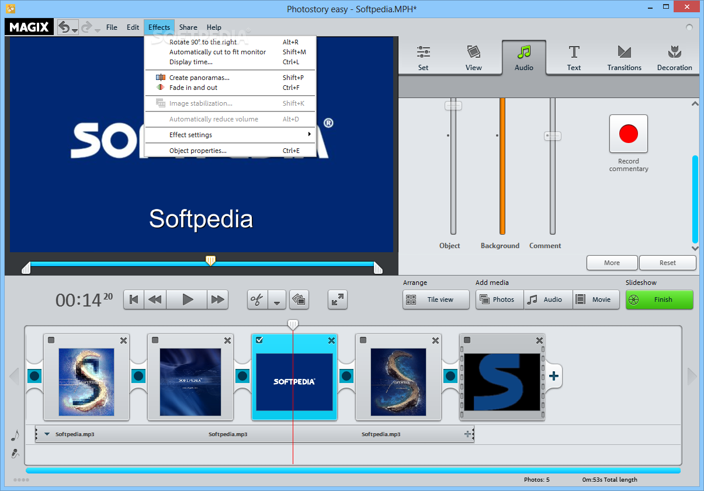Image resolution: width=704 pixels, height=491 pixels.
Task: Click the preview range end handle
Action: click(378, 268)
